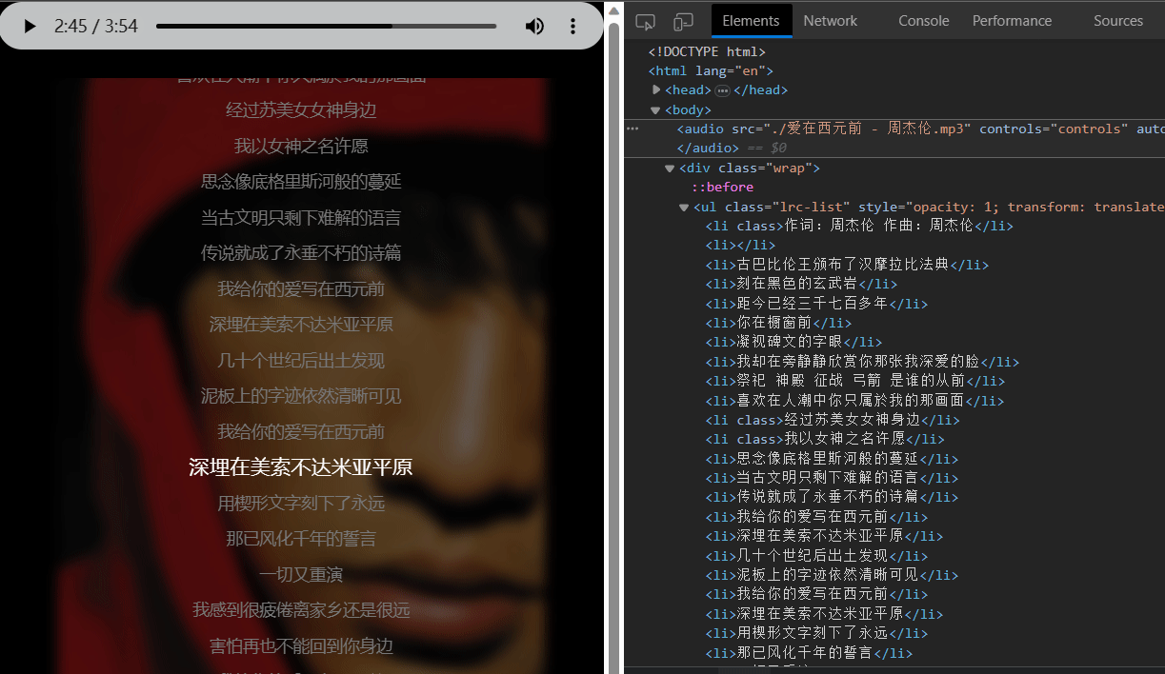This screenshot has height=674, width=1165.
Task: Select li 喜欢在人潮中你只属於我的那画面
Action: 854,401
